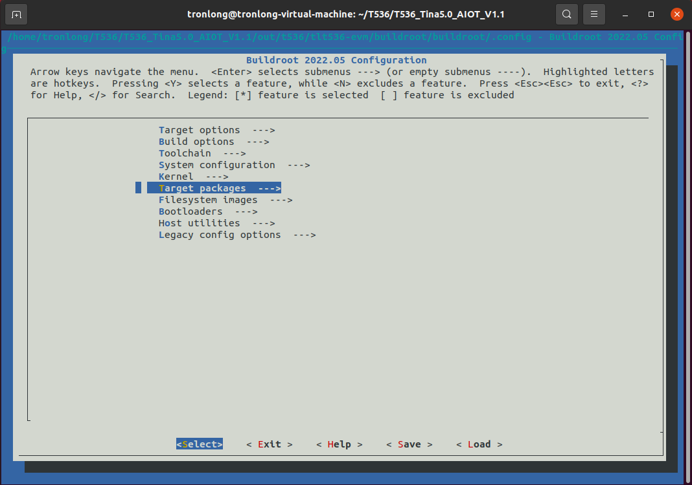Close the terminal window
Screen dimensions: 692x485
tap(676, 14)
